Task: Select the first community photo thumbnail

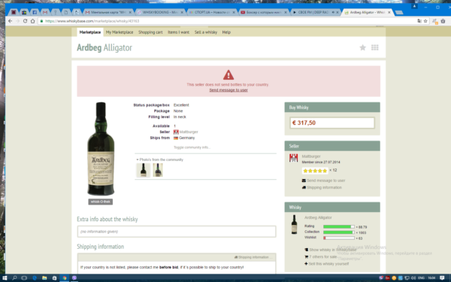Action: pyautogui.click(x=144, y=170)
